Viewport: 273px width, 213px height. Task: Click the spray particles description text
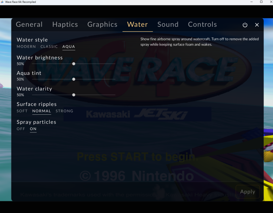point(200,42)
